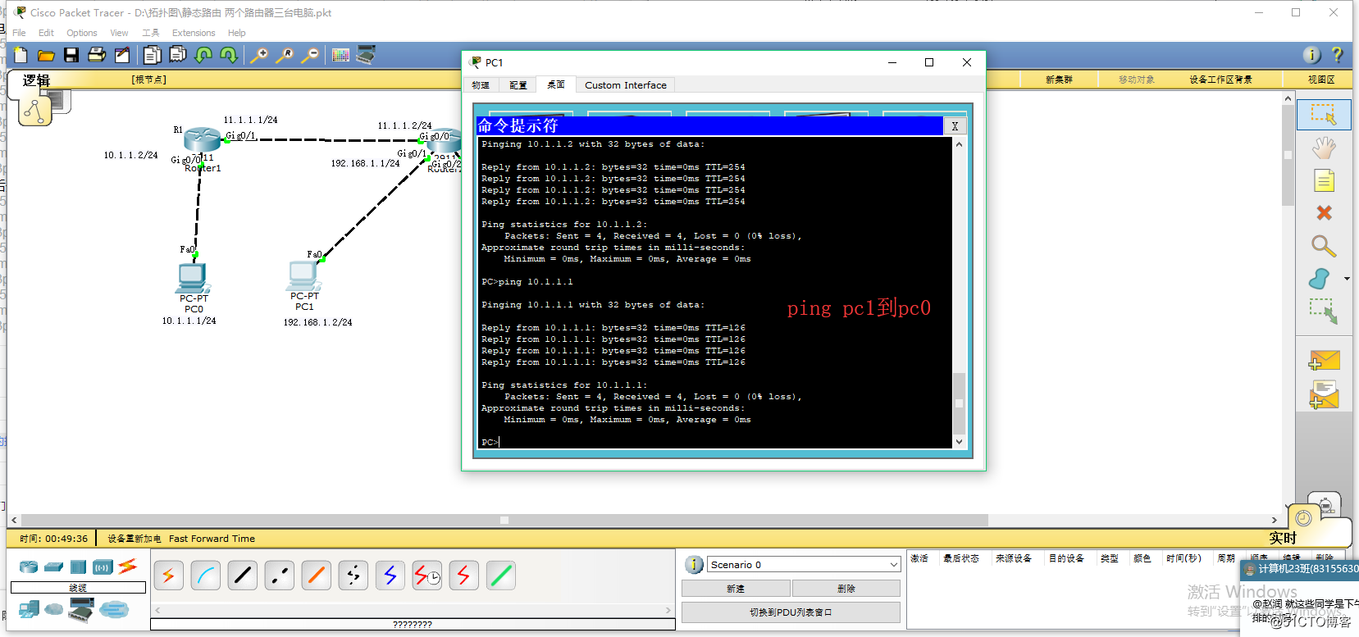
Task: Open a file with the folder icon
Action: (46, 55)
